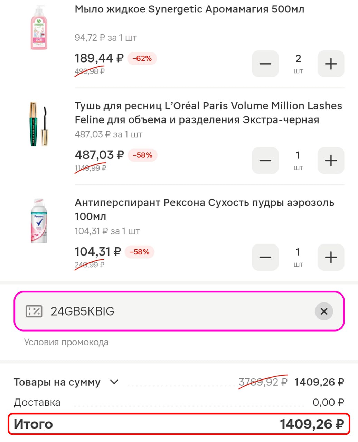Reduce Rexona antiperspirant quantity
The width and height of the screenshot is (358, 442).
click(265, 257)
